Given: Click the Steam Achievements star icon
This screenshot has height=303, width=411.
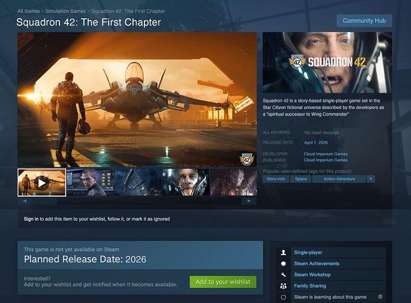Looking at the screenshot, I should pos(284,264).
